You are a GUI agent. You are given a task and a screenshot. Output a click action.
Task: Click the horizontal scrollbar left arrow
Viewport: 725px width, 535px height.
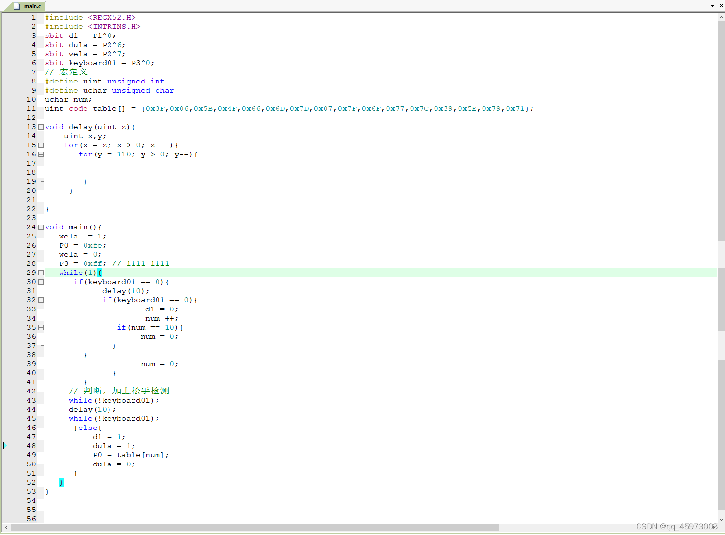point(6,528)
